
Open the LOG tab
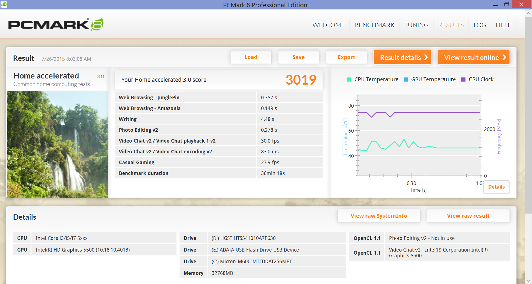(x=480, y=25)
